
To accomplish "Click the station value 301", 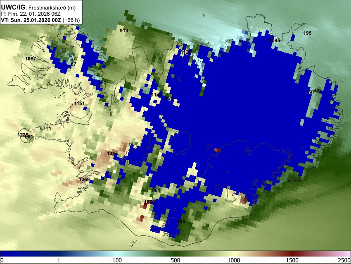I will [156, 190].
